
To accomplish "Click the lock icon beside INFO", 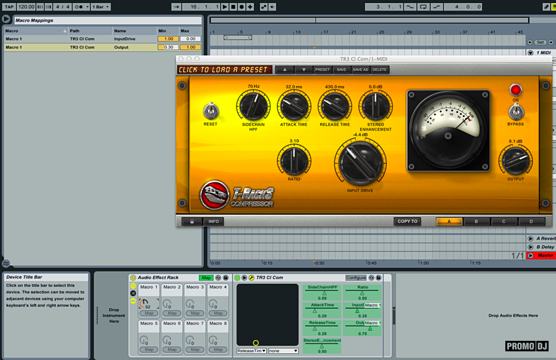I will coord(192,221).
